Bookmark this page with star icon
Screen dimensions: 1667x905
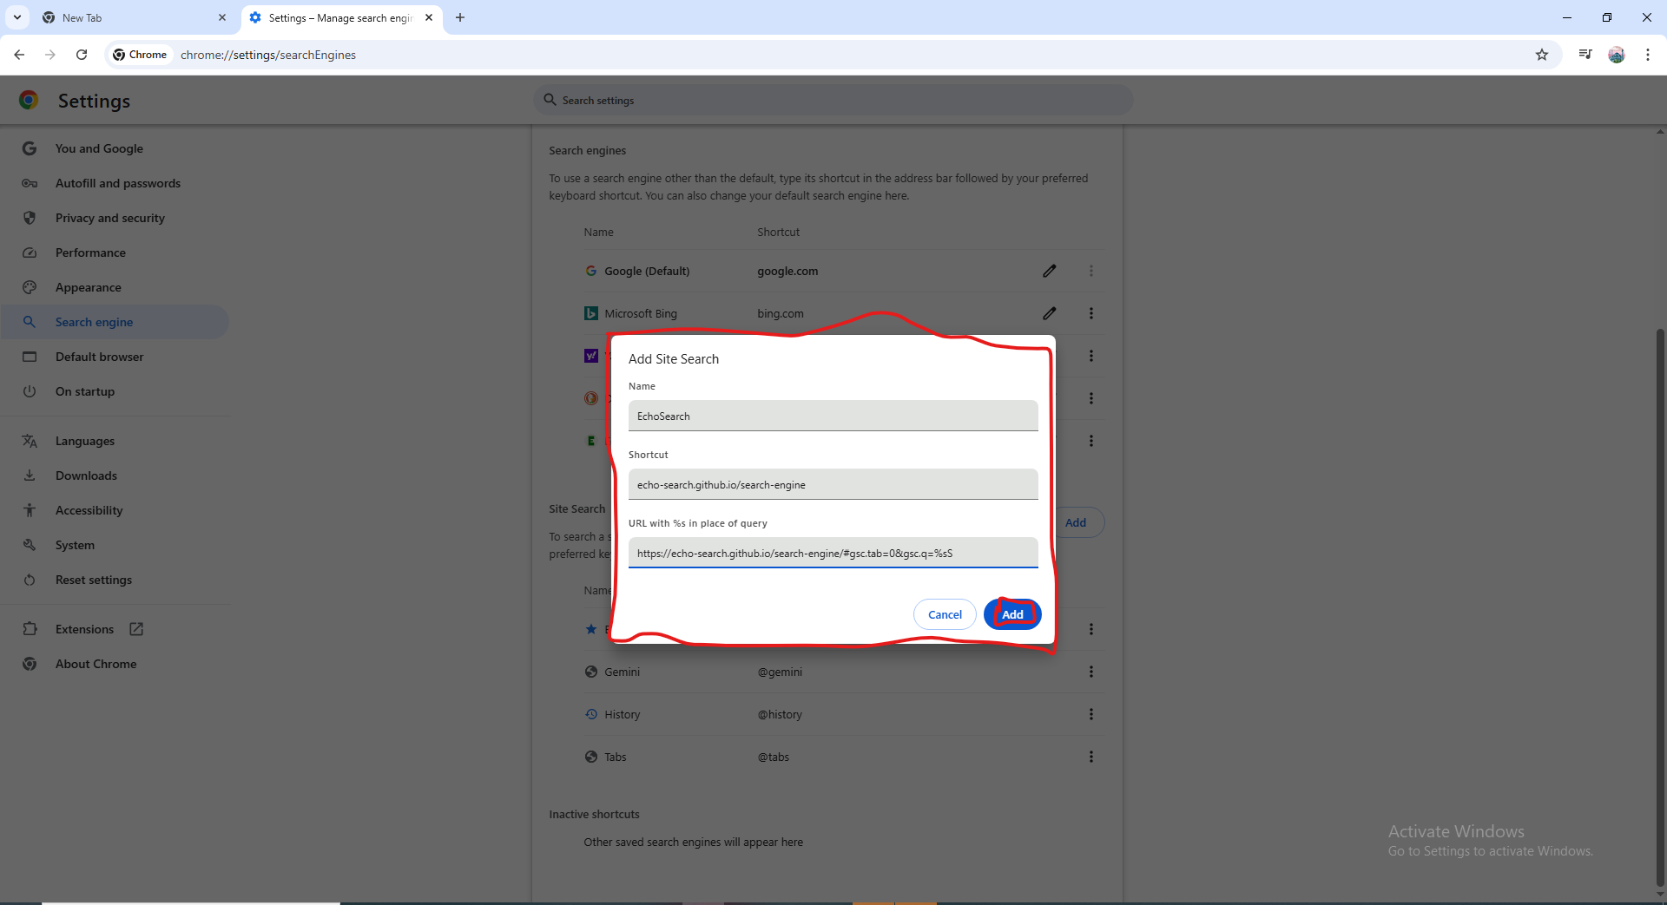coord(1541,55)
